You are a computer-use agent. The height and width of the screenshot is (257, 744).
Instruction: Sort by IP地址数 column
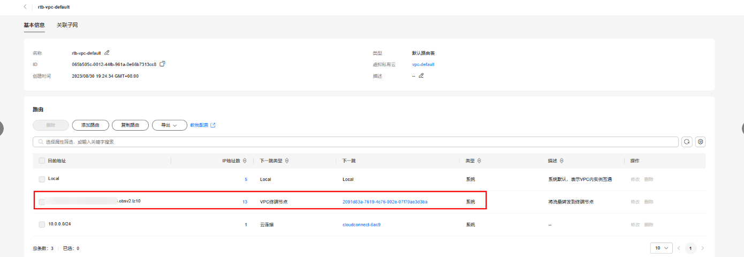coord(245,161)
